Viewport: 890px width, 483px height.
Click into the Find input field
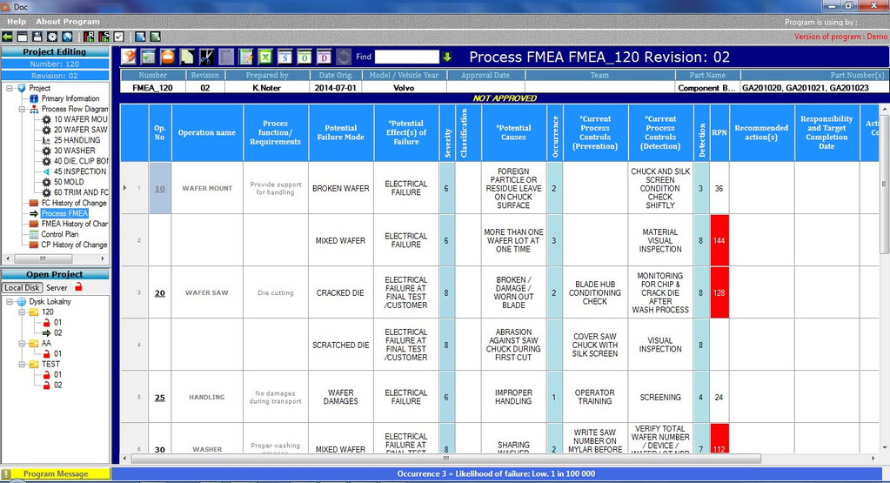pos(407,57)
